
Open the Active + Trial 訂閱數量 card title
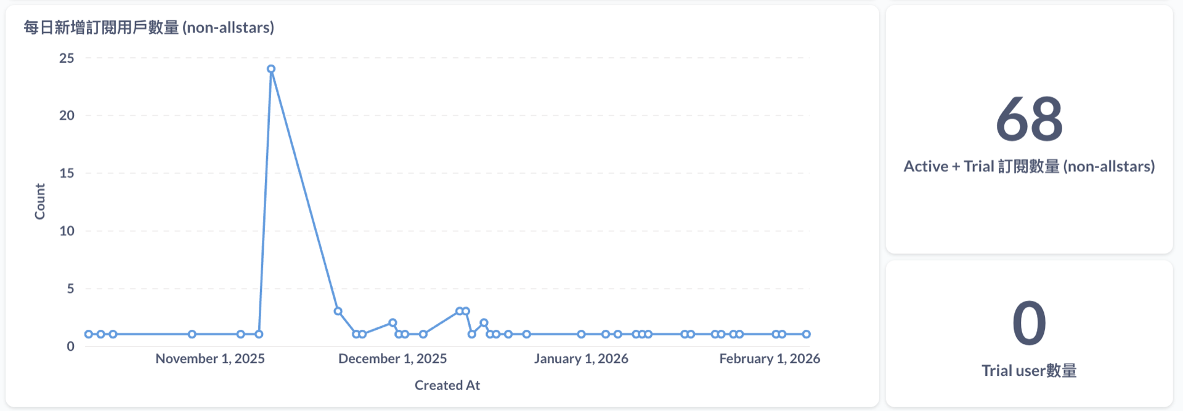pyautogui.click(x=1029, y=166)
